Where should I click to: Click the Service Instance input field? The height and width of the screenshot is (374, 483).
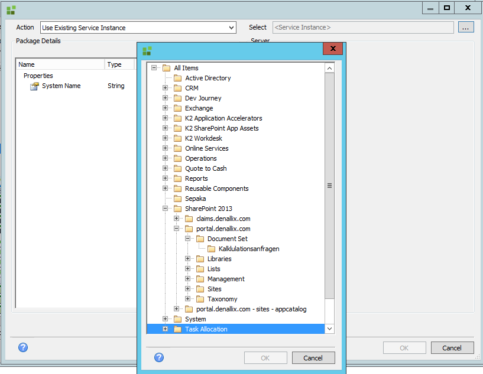[363, 27]
